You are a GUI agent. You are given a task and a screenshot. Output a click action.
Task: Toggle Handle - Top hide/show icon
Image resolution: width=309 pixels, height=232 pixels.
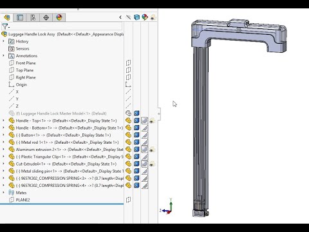pos(128,121)
